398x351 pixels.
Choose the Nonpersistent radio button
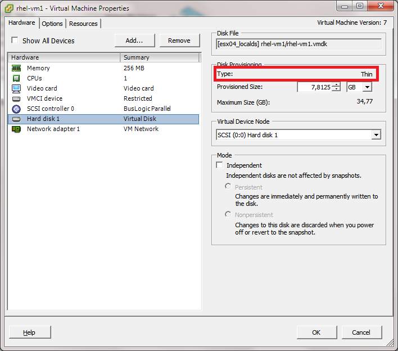pos(228,214)
